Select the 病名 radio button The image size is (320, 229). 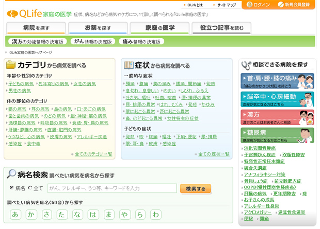tap(11, 188)
